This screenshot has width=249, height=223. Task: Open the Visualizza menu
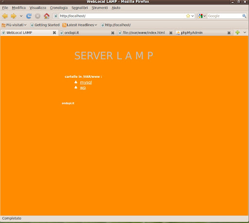[x=38, y=8]
